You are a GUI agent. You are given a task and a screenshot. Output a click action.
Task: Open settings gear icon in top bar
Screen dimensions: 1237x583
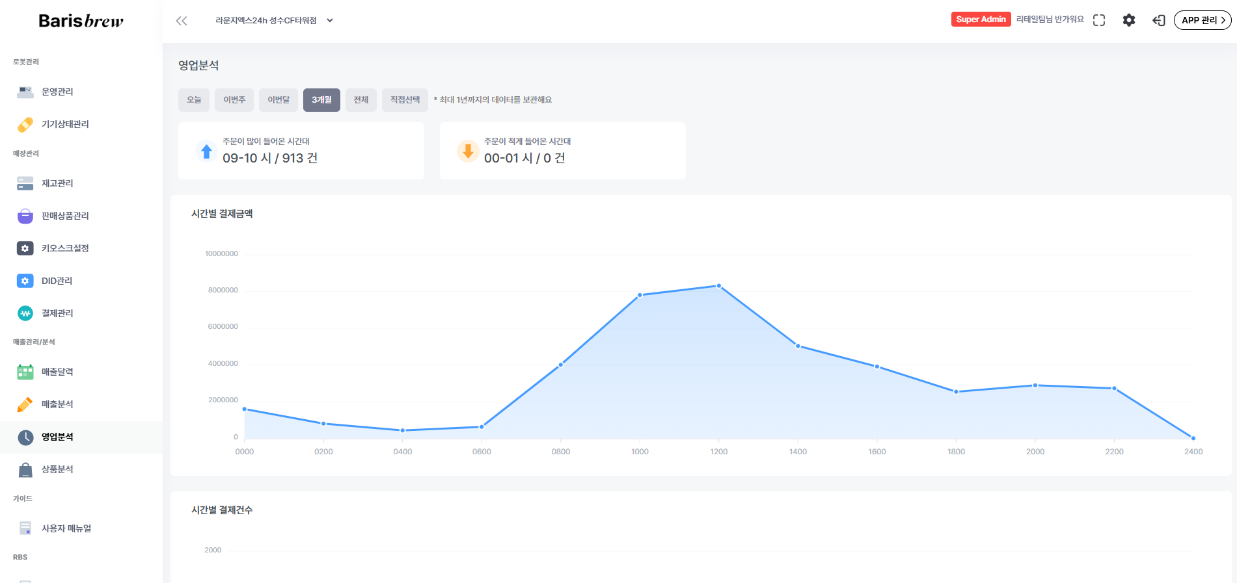(1129, 20)
